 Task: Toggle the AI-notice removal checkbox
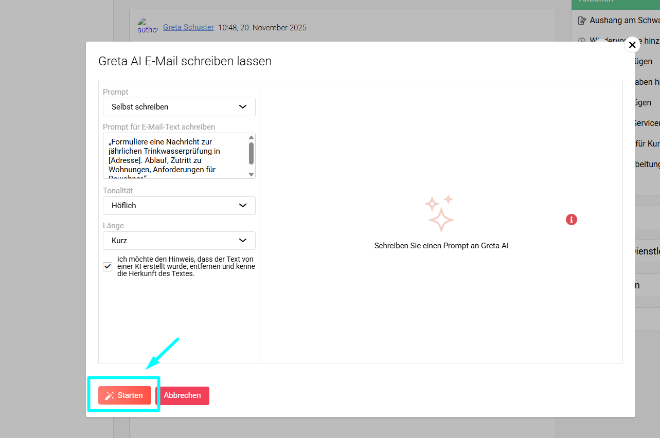[108, 267]
